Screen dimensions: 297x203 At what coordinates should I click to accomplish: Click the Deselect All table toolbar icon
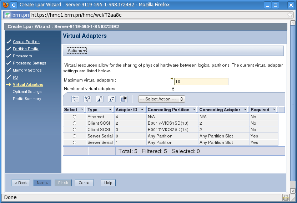click(x=87, y=99)
